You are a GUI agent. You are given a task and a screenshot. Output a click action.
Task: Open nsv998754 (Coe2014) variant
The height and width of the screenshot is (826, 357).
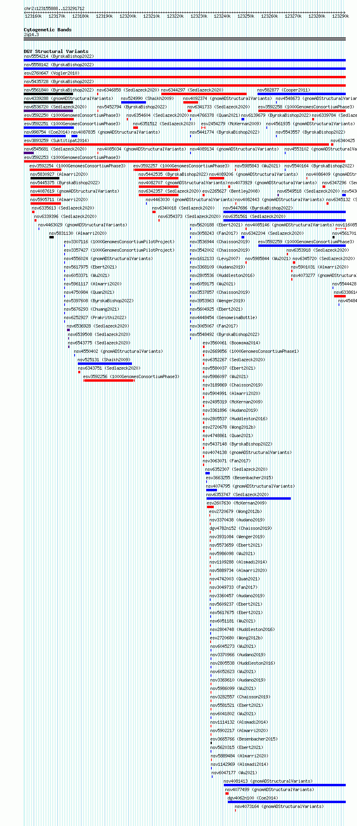[47, 132]
